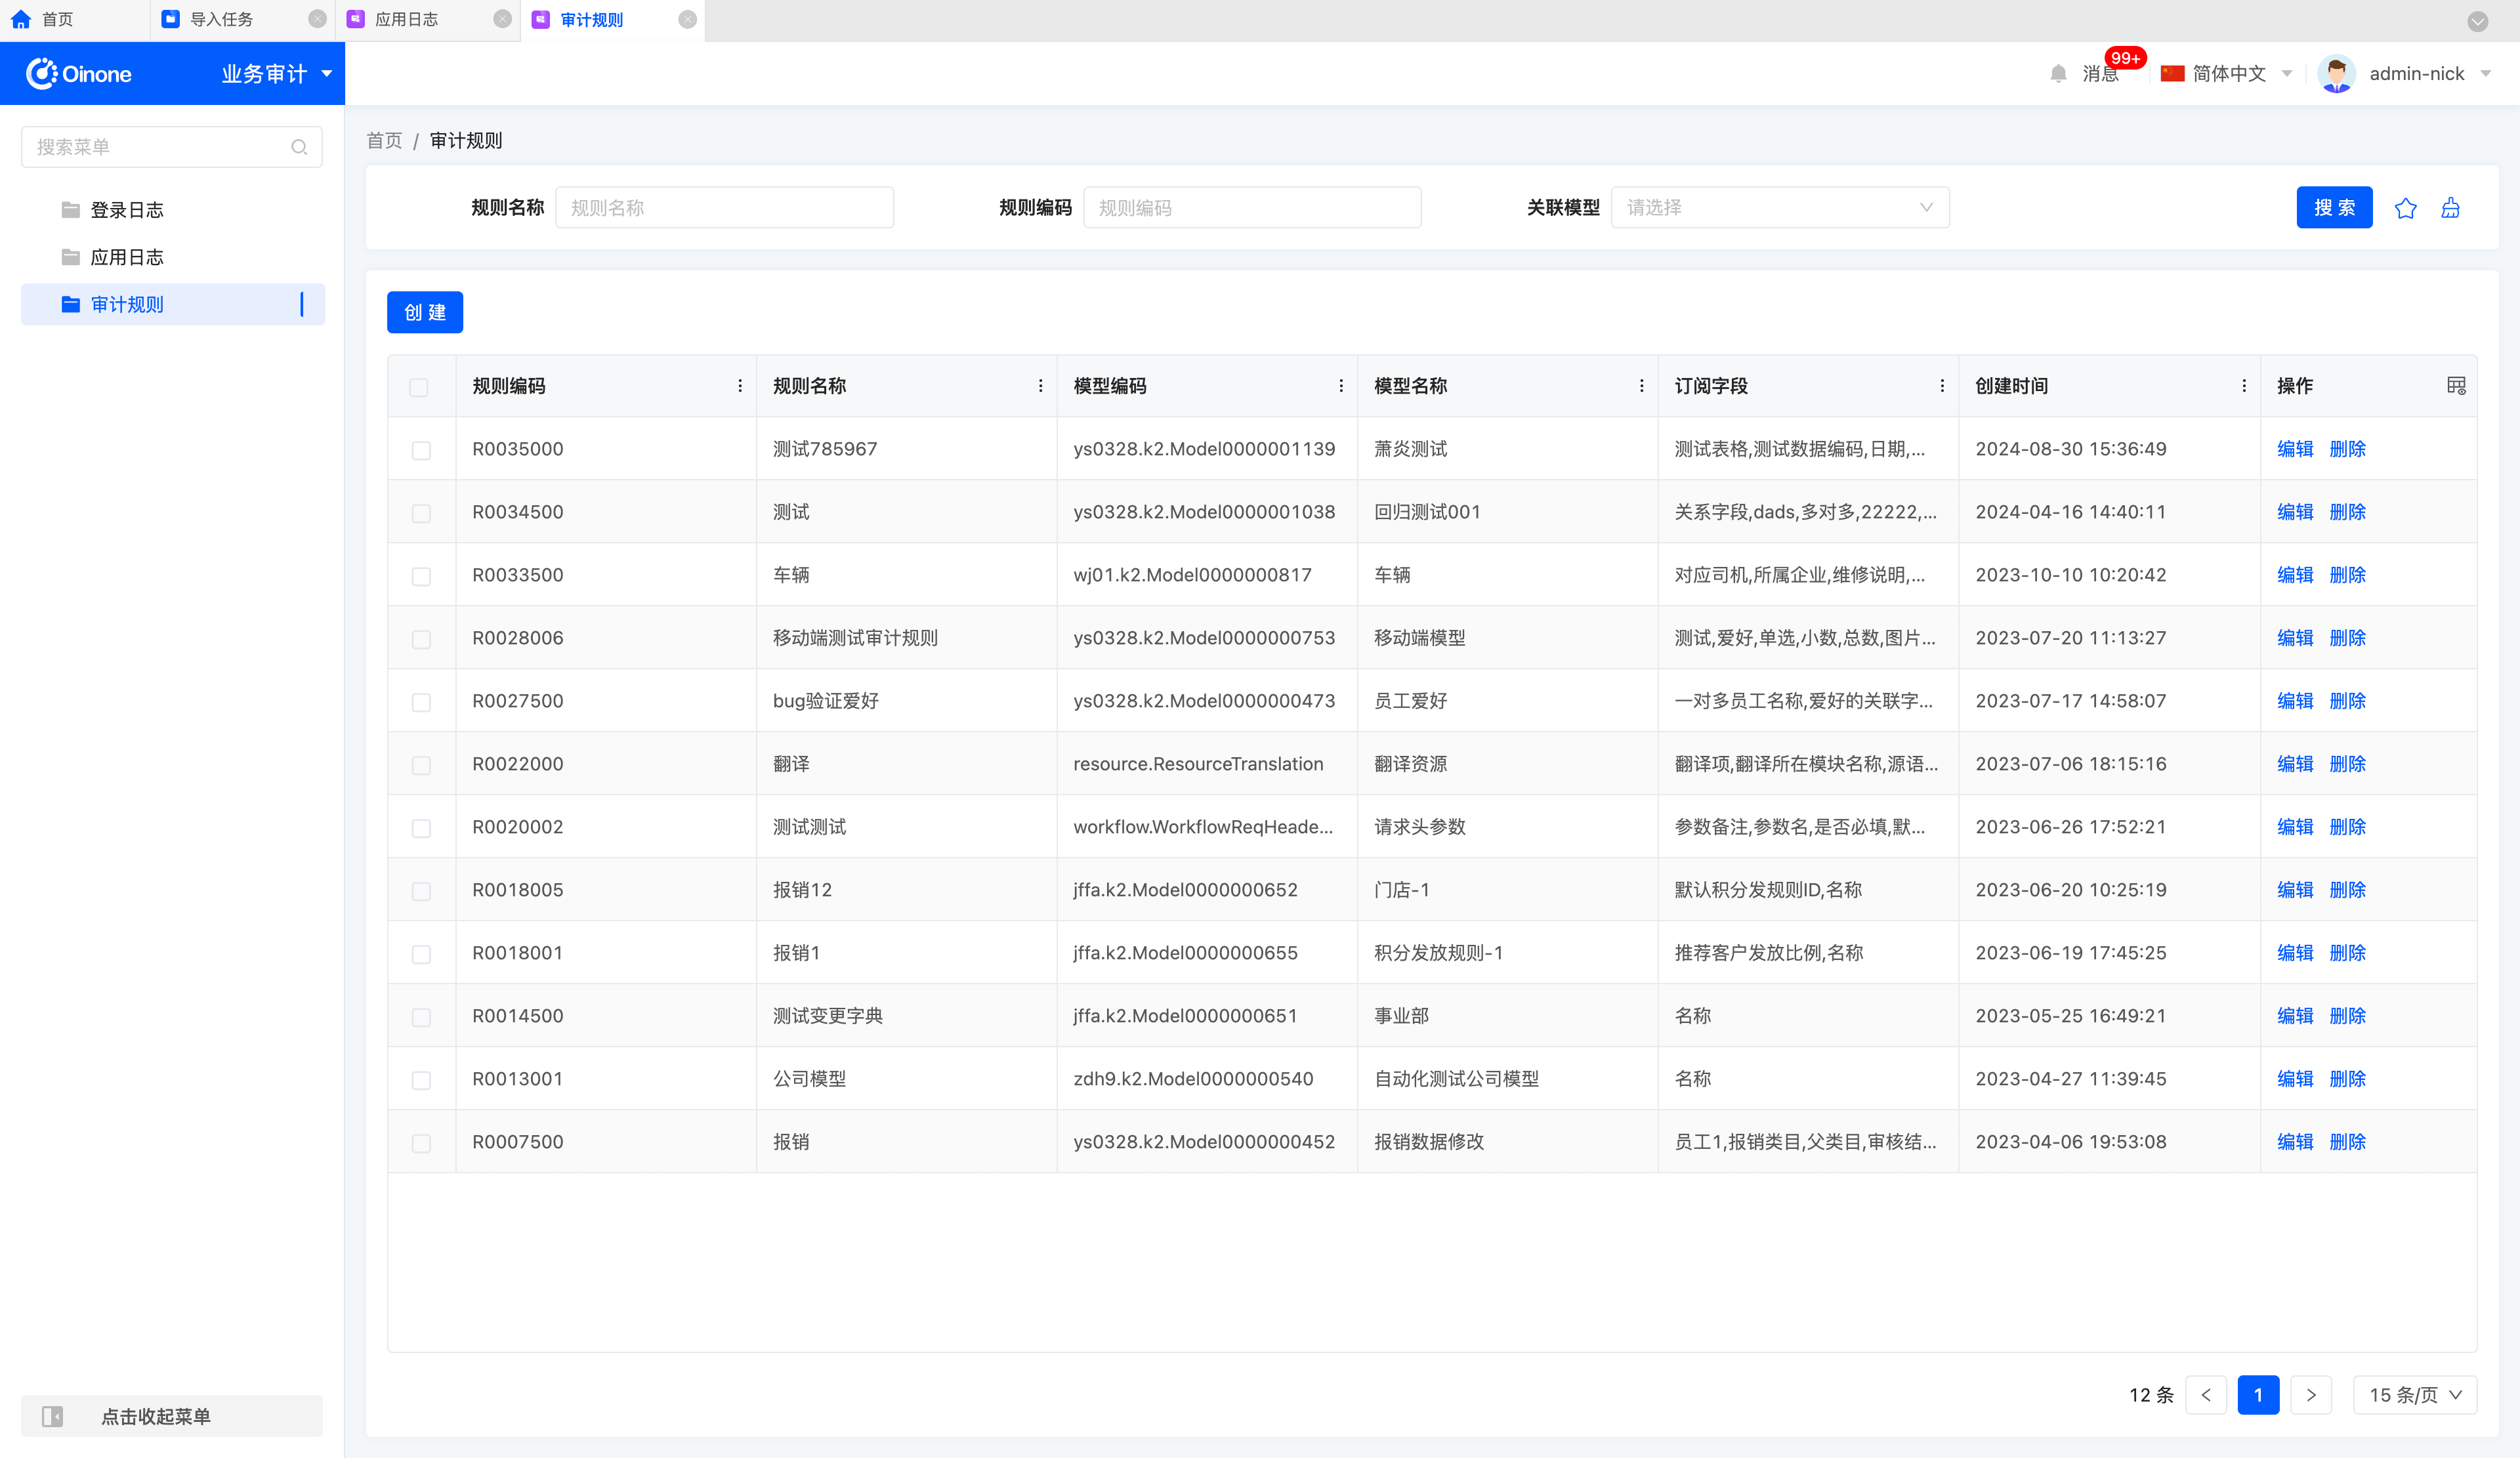Go to the next page arrow
Viewport: 2520px width, 1458px height.
[2311, 1394]
